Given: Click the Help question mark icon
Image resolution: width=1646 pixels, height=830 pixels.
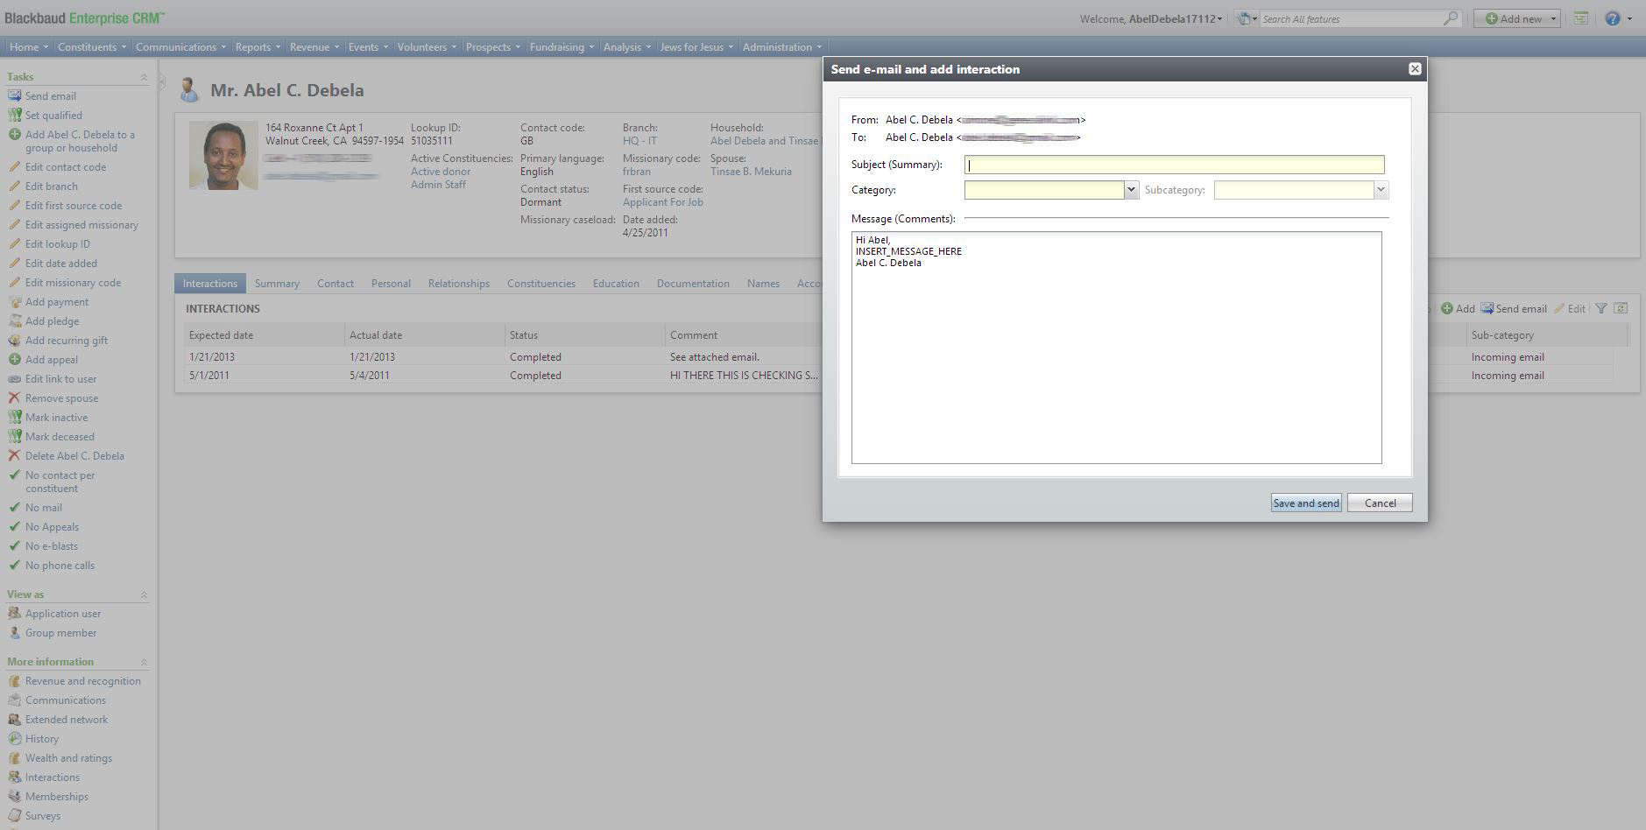Looking at the screenshot, I should (x=1613, y=18).
